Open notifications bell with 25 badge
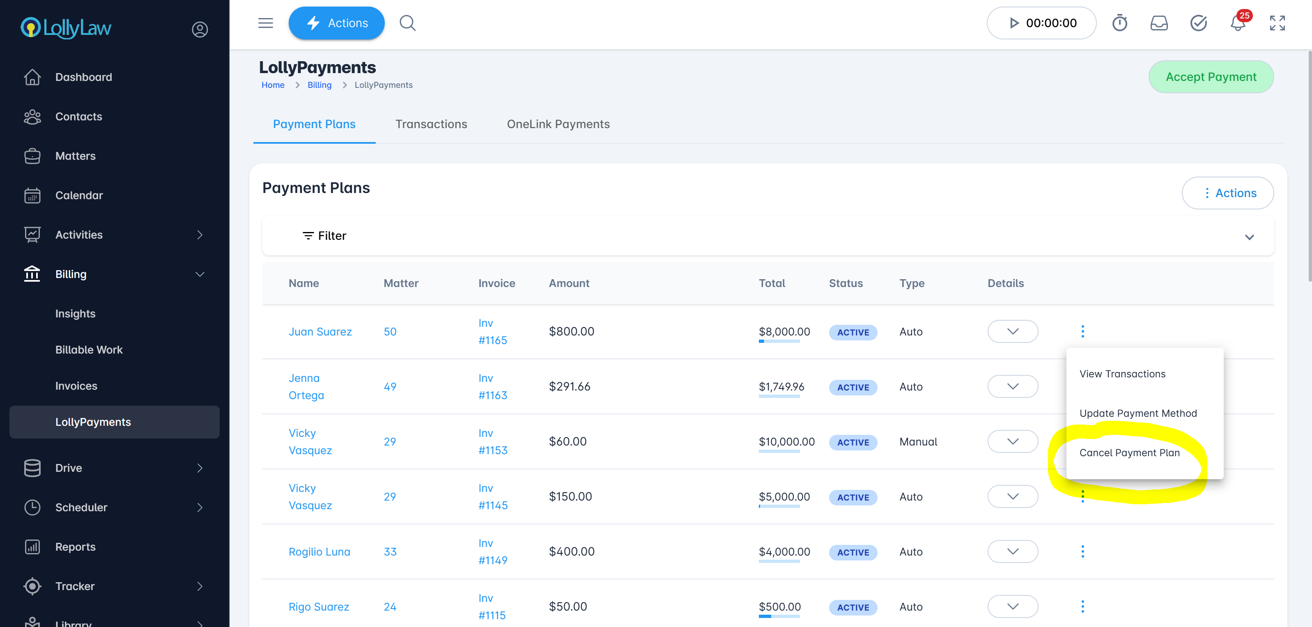Viewport: 1312px width, 627px height. click(1238, 23)
